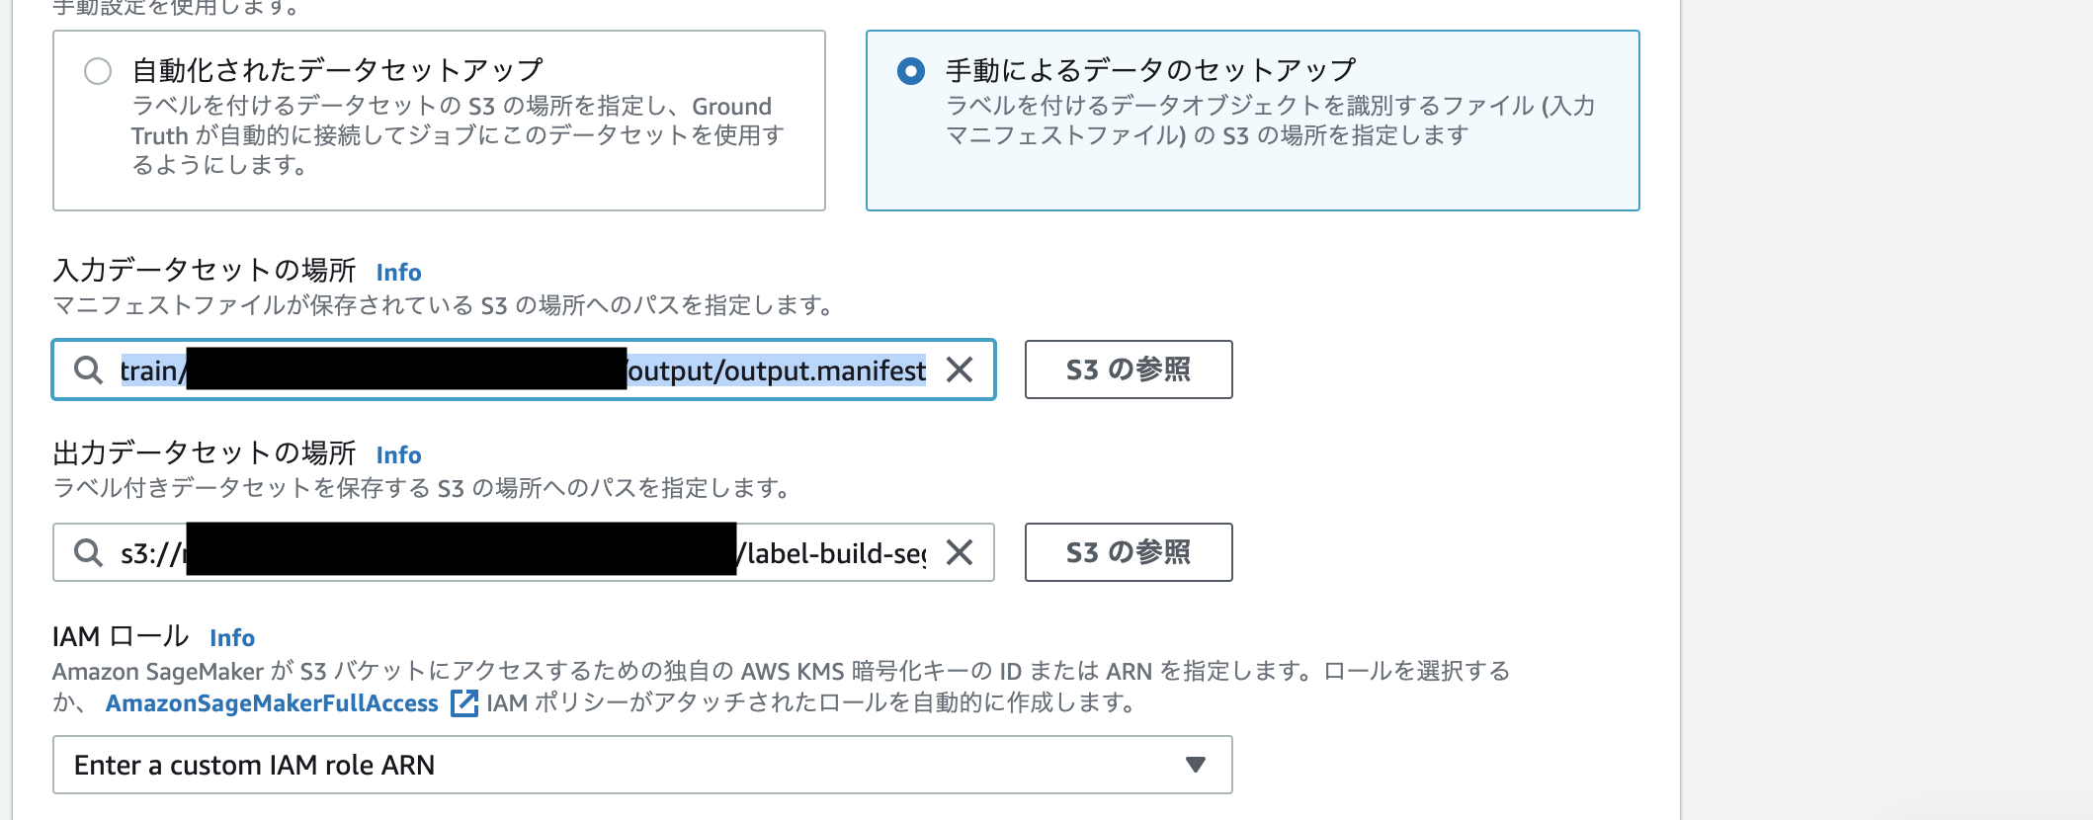Click the magnifier icon in the input dataset field
2093x820 pixels.
pyautogui.click(x=87, y=370)
